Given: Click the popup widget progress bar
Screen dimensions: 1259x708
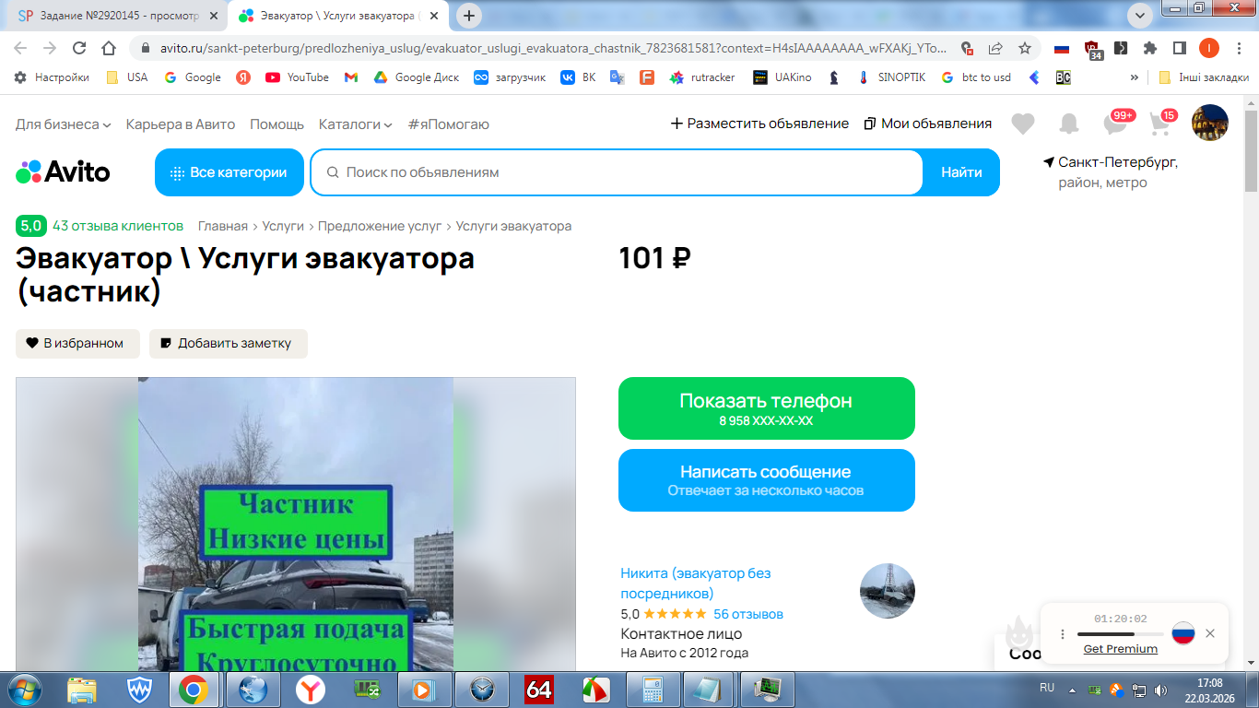Looking at the screenshot, I should pos(1121,634).
